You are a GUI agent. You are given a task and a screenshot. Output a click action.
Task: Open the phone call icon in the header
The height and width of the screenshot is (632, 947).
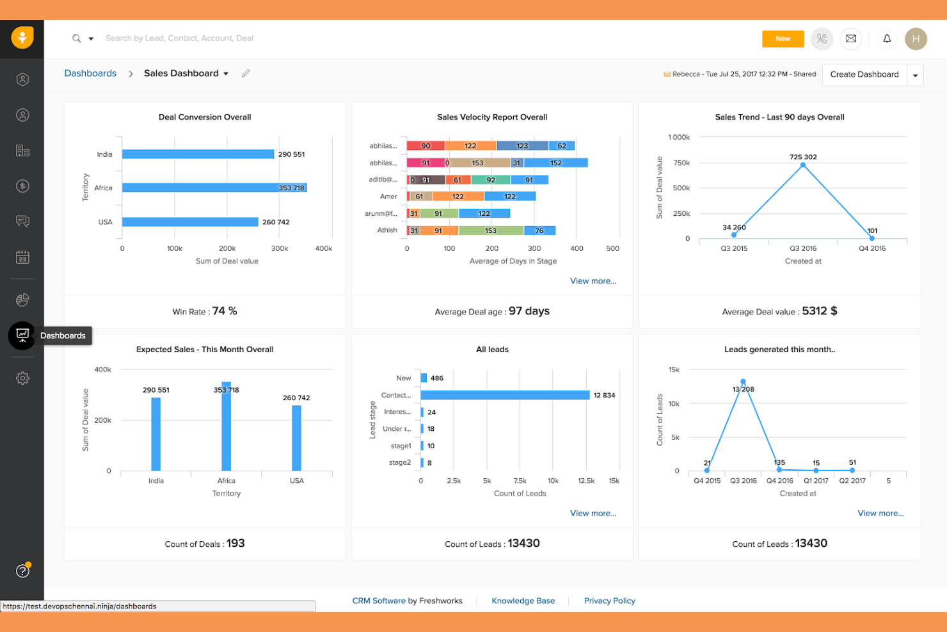click(822, 38)
